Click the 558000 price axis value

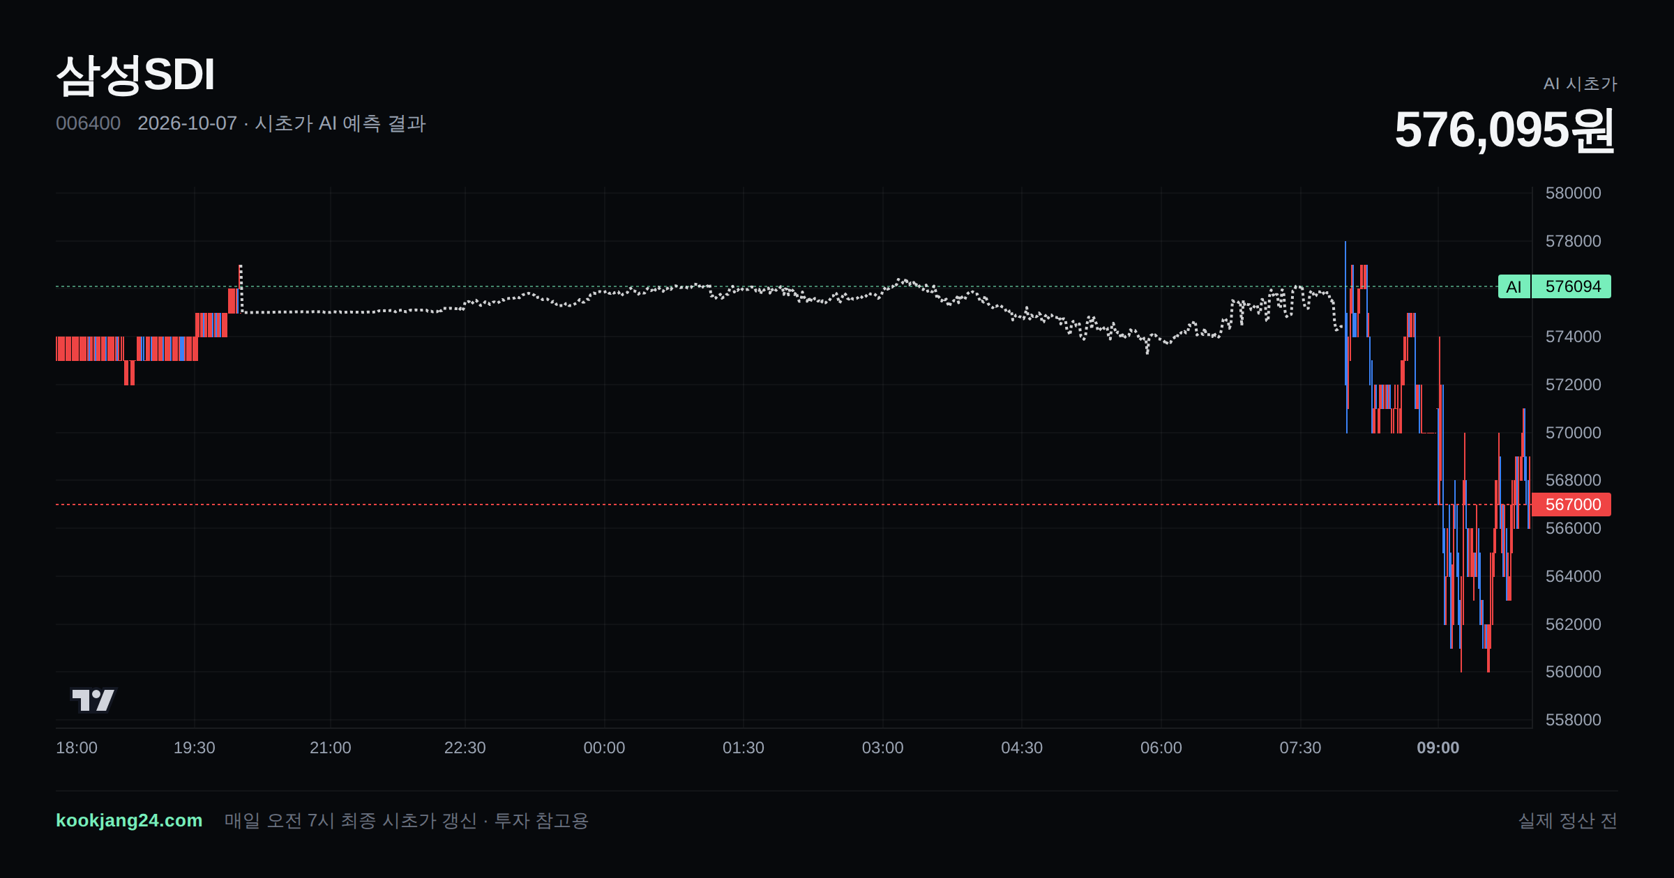(1573, 720)
